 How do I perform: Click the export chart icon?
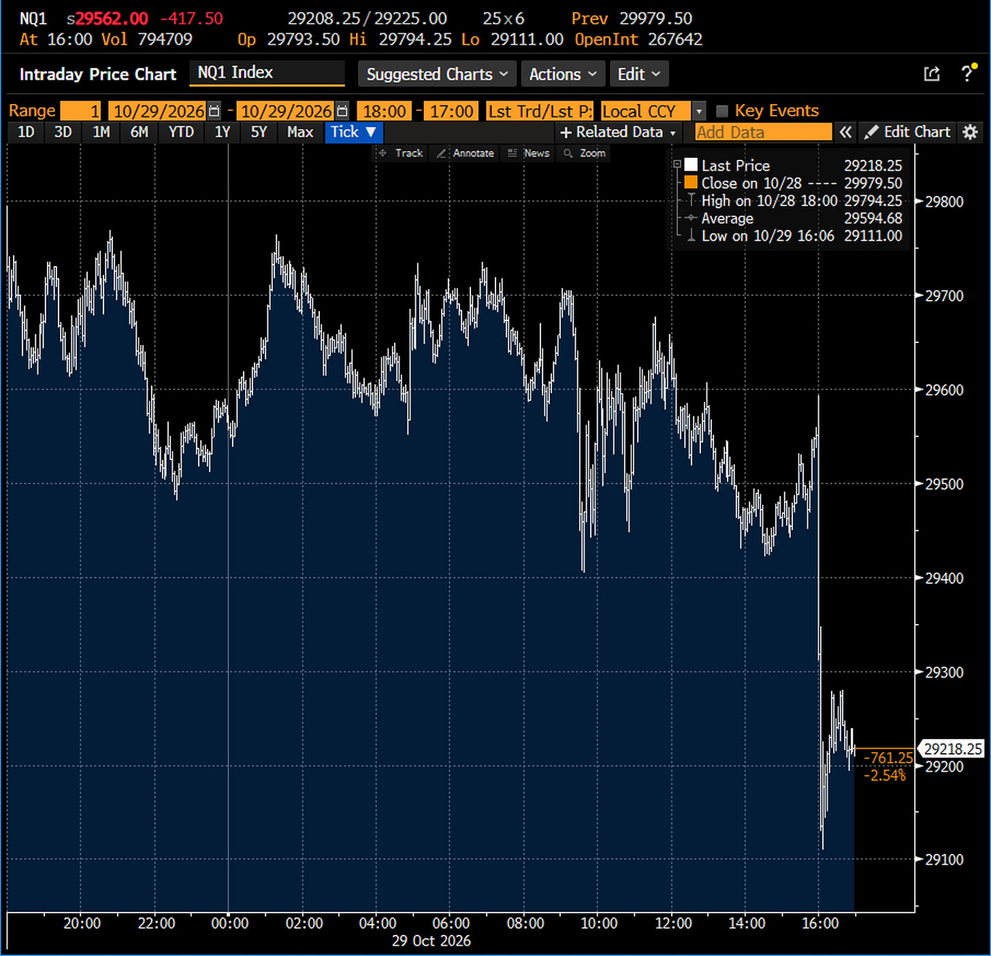click(932, 74)
